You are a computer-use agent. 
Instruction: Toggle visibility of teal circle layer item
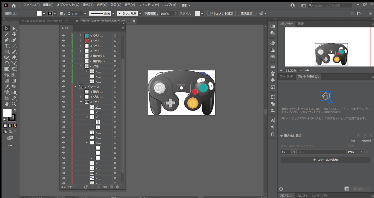pyautogui.click(x=64, y=36)
